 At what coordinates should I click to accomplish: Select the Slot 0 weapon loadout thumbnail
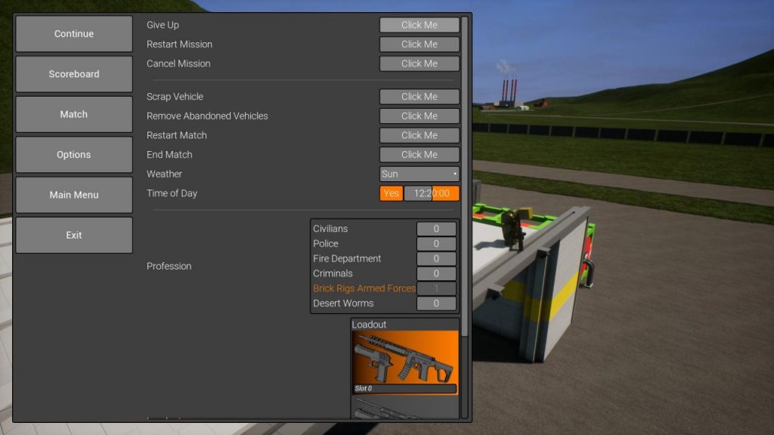pyautogui.click(x=404, y=356)
